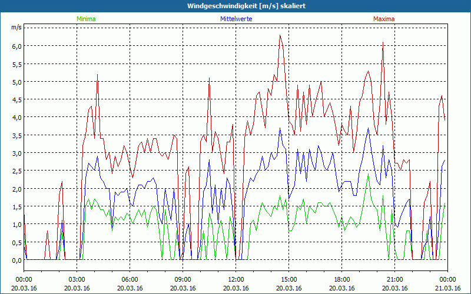
Task: Select the red 'Maxima' legend label
Action: (384, 19)
